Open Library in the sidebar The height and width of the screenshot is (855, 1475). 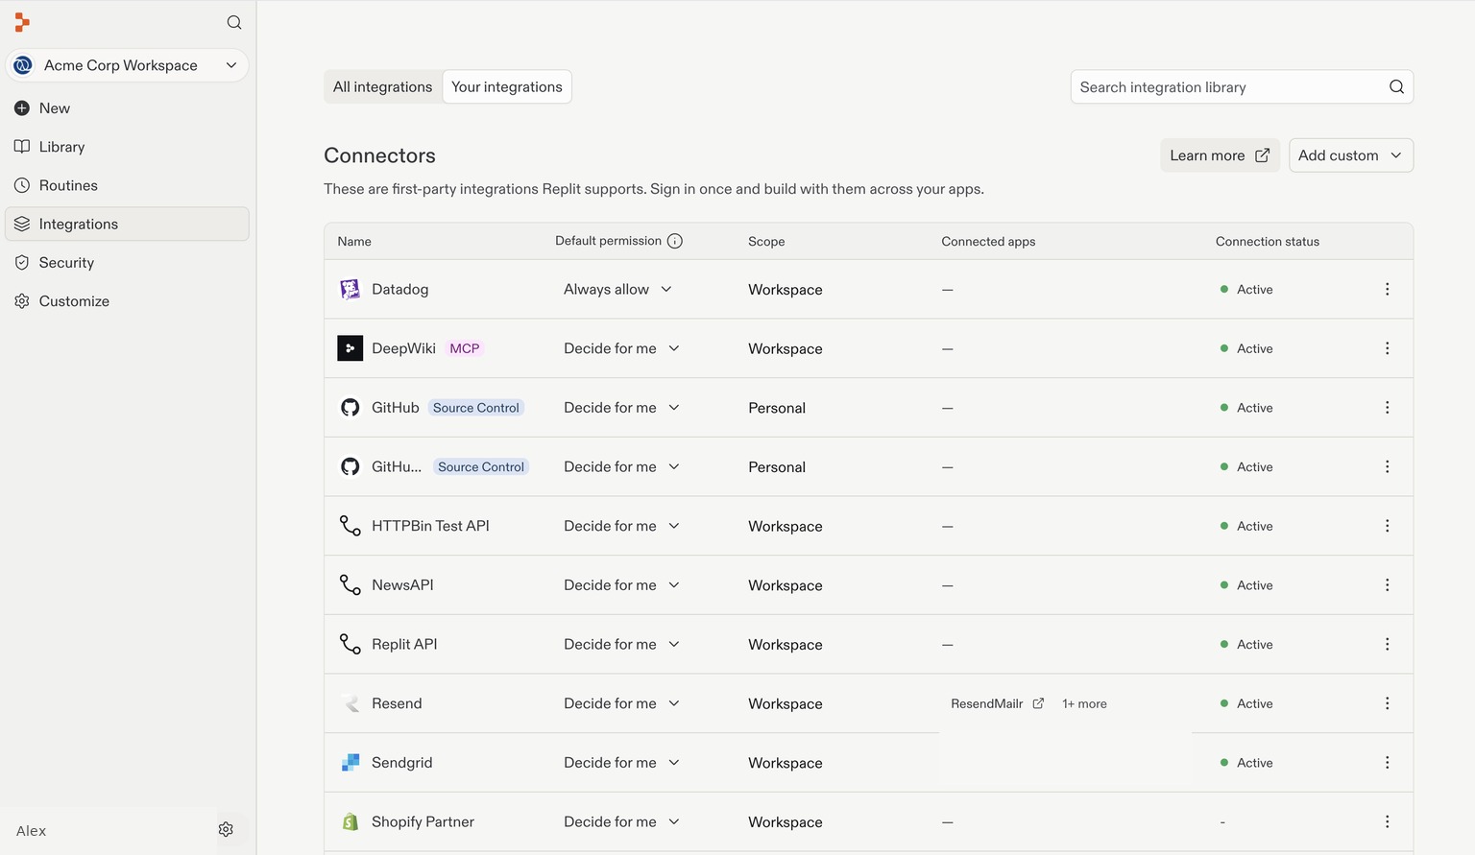pyautogui.click(x=127, y=147)
